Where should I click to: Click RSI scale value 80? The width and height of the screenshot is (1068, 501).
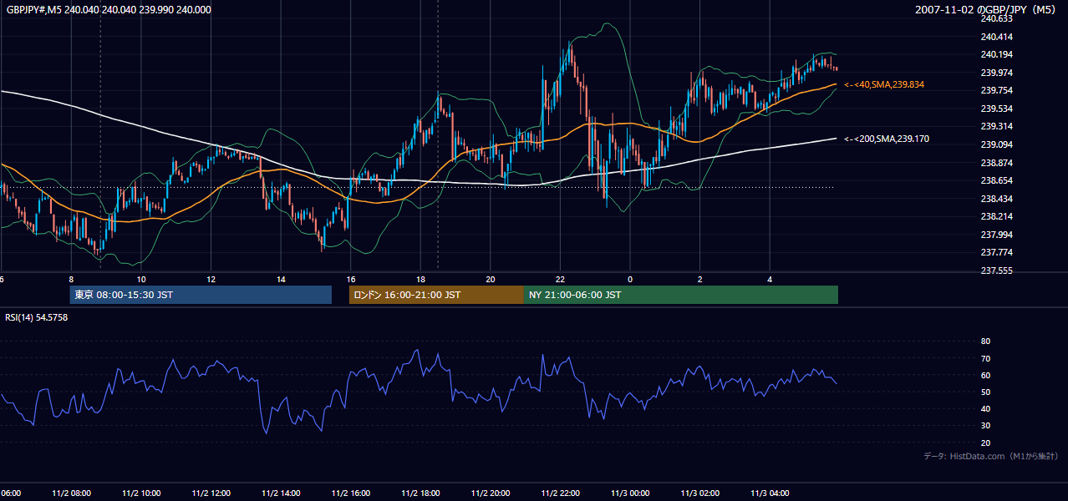coord(985,342)
